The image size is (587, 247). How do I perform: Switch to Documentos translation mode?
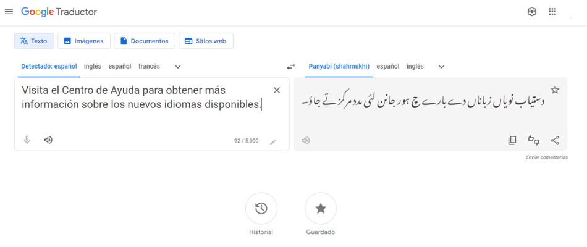[x=144, y=41]
